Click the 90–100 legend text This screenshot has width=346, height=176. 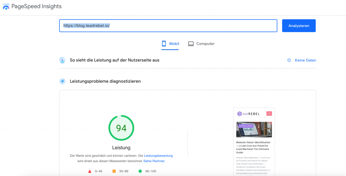151,171
